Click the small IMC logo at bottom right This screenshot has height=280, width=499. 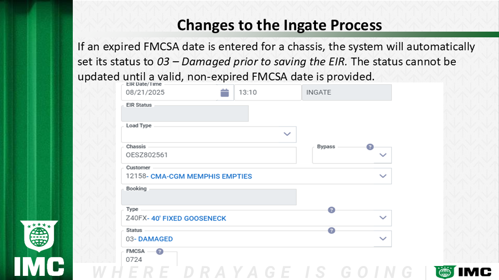(463, 271)
